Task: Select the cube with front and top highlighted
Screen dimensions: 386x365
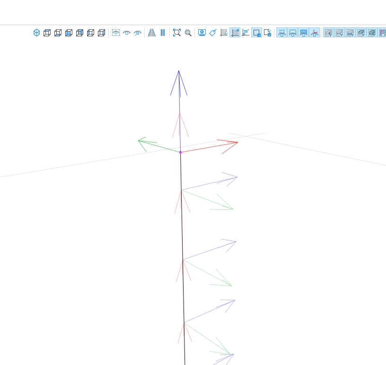Action: tap(79, 33)
